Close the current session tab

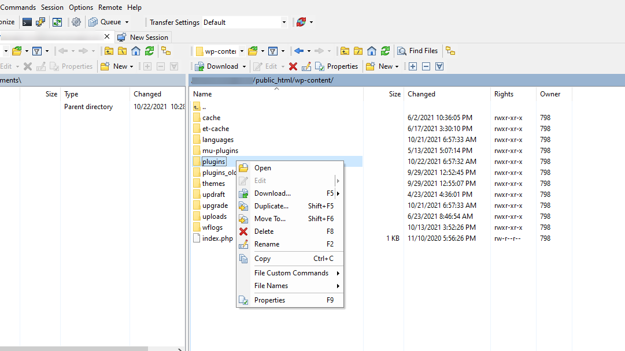[107, 36]
